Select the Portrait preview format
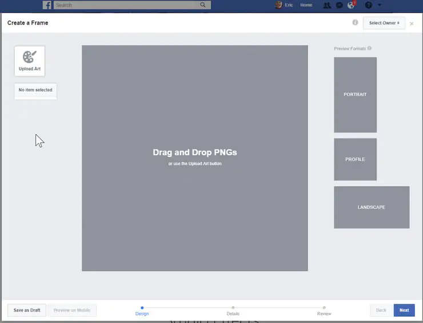Viewport: 423px width, 323px height. 356,95
